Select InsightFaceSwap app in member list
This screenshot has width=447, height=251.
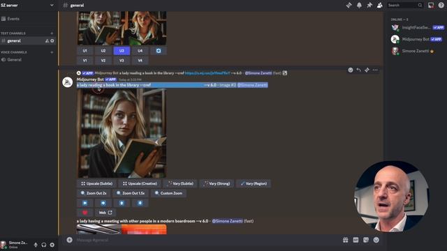[x=418, y=28]
